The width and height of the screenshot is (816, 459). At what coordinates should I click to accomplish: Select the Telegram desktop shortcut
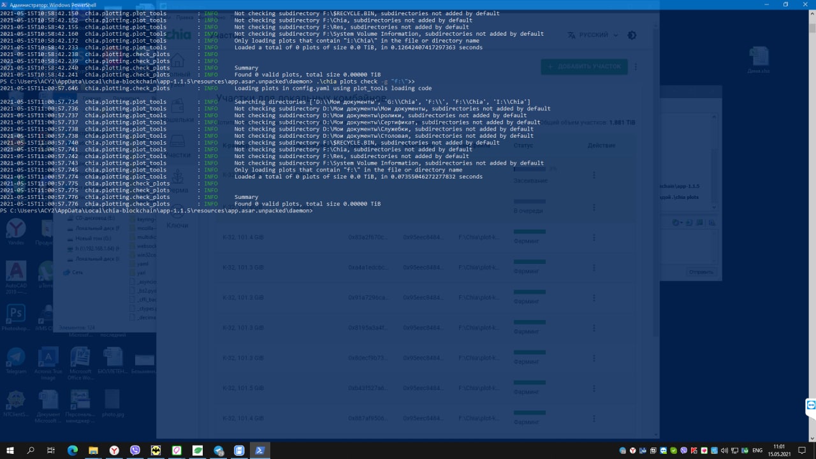(x=16, y=360)
